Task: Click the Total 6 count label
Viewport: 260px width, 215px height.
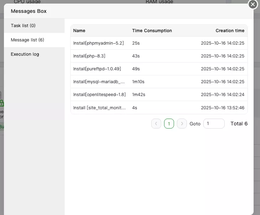Action: point(239,124)
